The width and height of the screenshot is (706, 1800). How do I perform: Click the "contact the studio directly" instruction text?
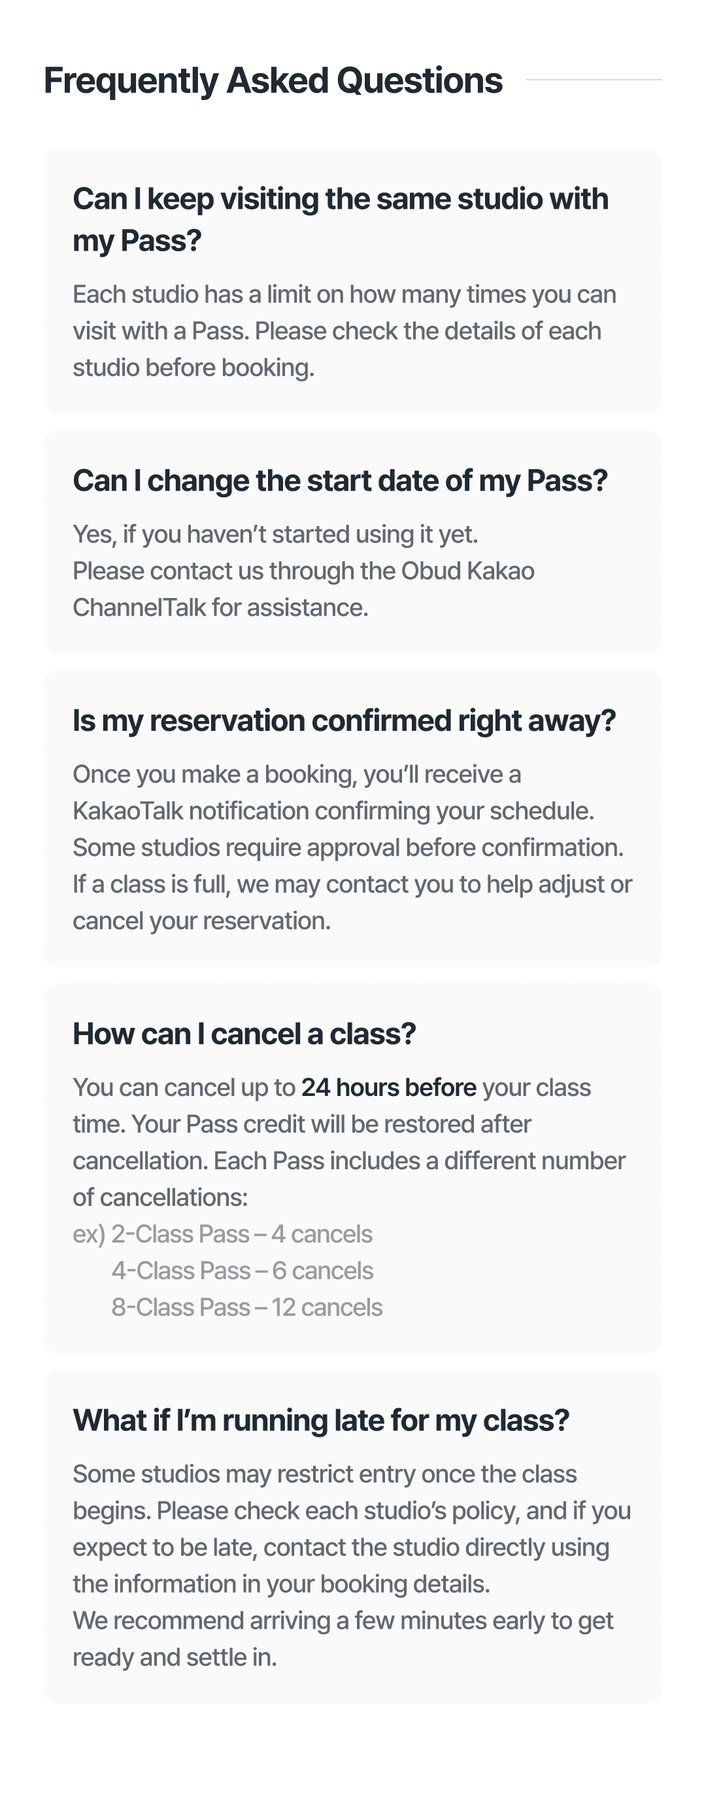pos(436,1547)
